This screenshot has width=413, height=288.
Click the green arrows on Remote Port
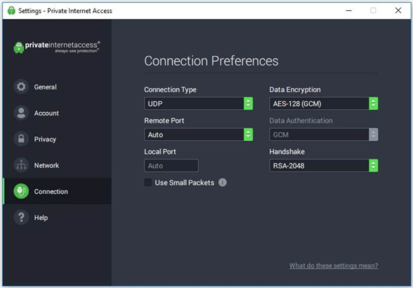[x=248, y=135]
